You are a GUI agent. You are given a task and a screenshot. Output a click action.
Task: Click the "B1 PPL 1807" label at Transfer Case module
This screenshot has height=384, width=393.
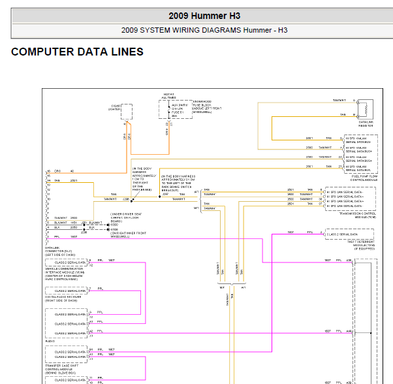coord(102,349)
